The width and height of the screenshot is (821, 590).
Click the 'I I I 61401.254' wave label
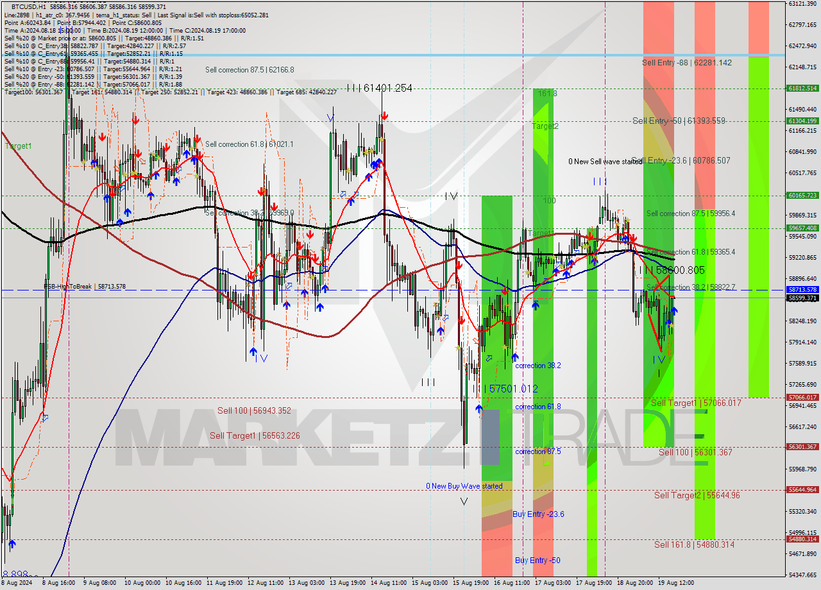379,88
